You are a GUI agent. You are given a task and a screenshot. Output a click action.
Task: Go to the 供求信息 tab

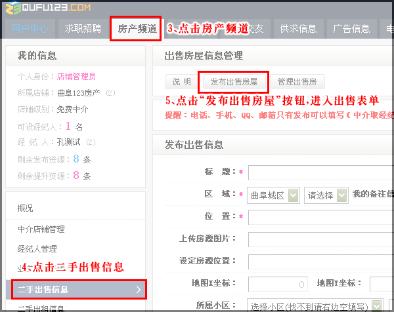pos(297,29)
